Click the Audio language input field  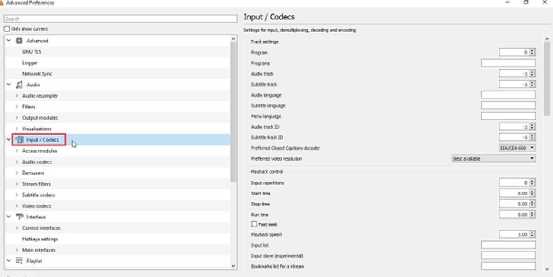508,95
